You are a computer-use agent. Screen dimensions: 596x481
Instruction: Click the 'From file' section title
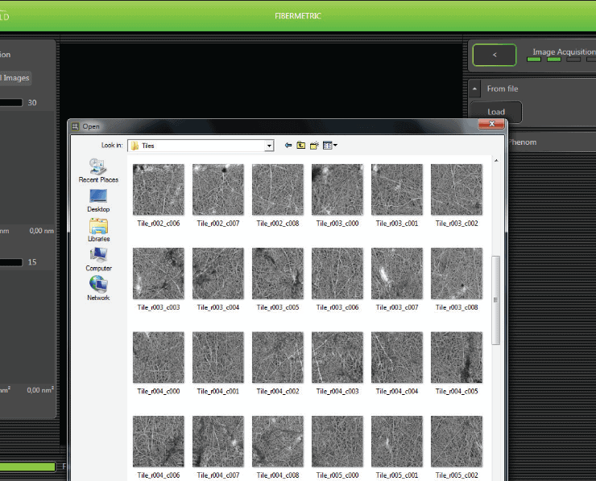[503, 88]
